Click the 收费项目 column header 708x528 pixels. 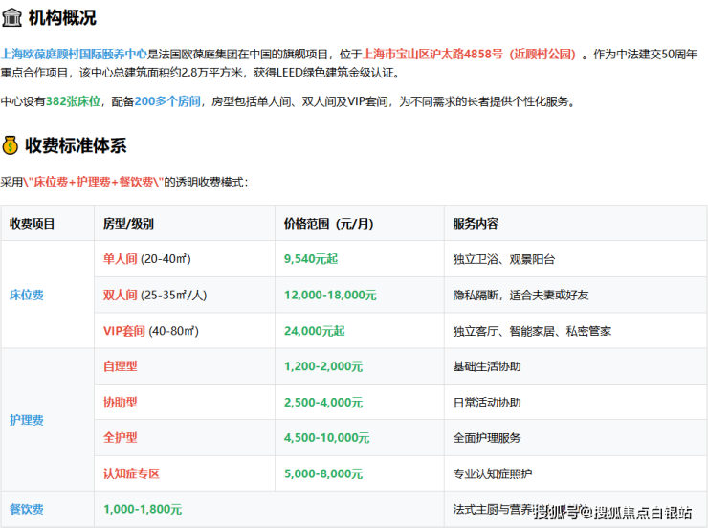coord(33,224)
